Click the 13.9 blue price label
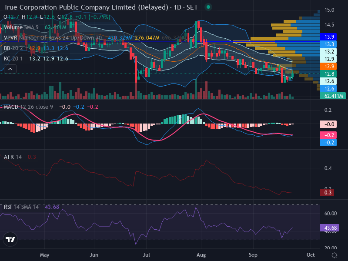Viewport: 348px width, 261px height. (328, 37)
